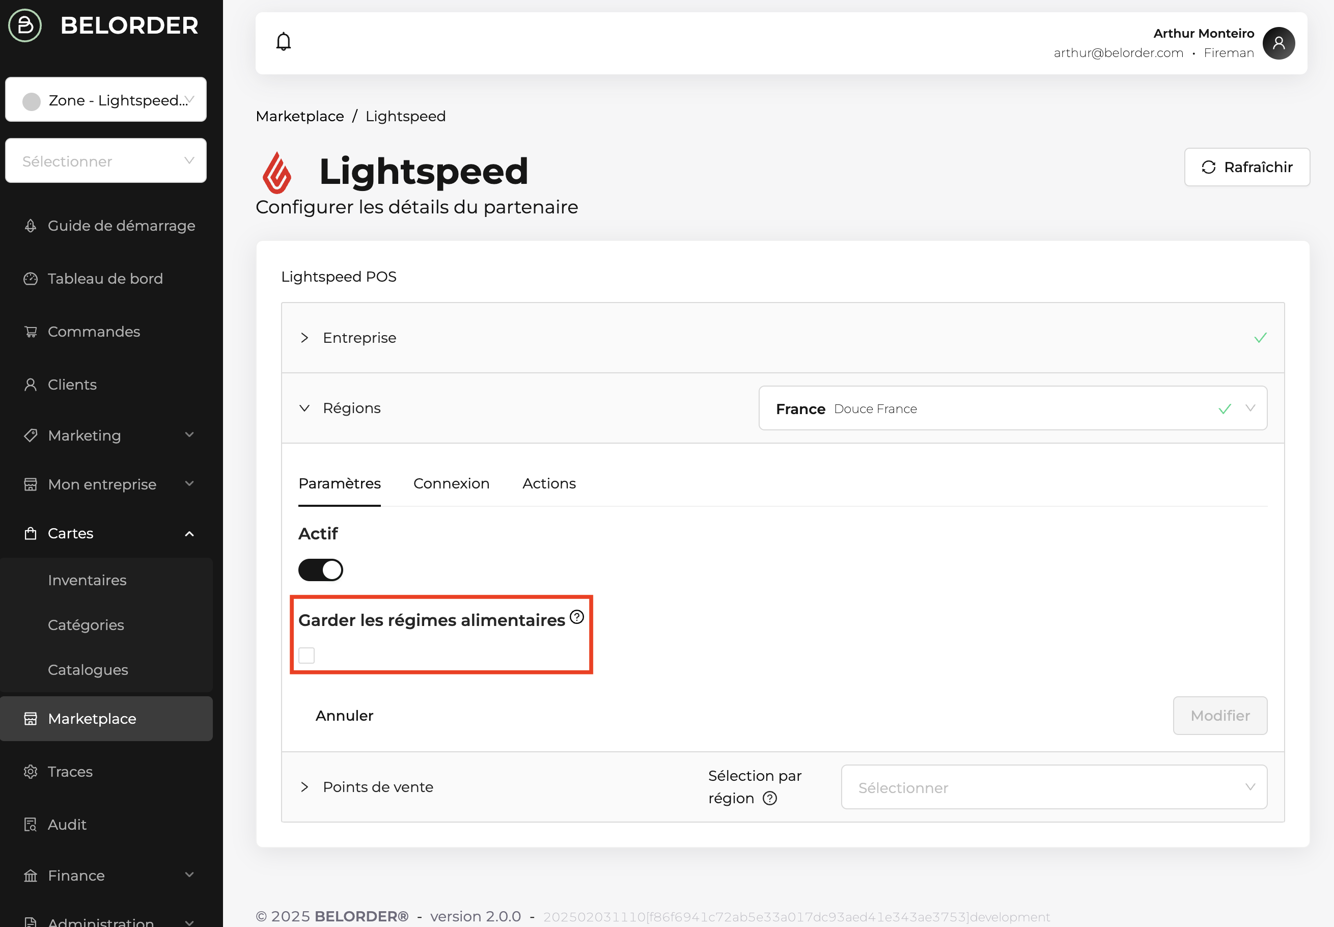Open Catégories under Cartes
This screenshot has height=927, width=1334.
click(x=107, y=624)
